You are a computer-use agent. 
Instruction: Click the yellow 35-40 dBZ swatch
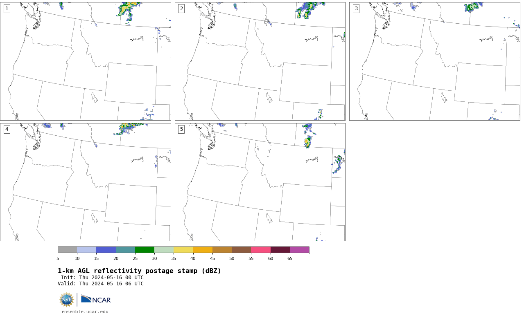click(183, 250)
